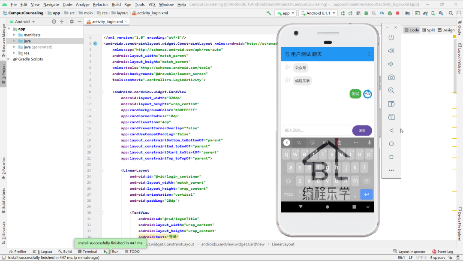The width and height of the screenshot is (463, 261).
Task: Click the Profile app gauge icon
Action: click(x=382, y=13)
